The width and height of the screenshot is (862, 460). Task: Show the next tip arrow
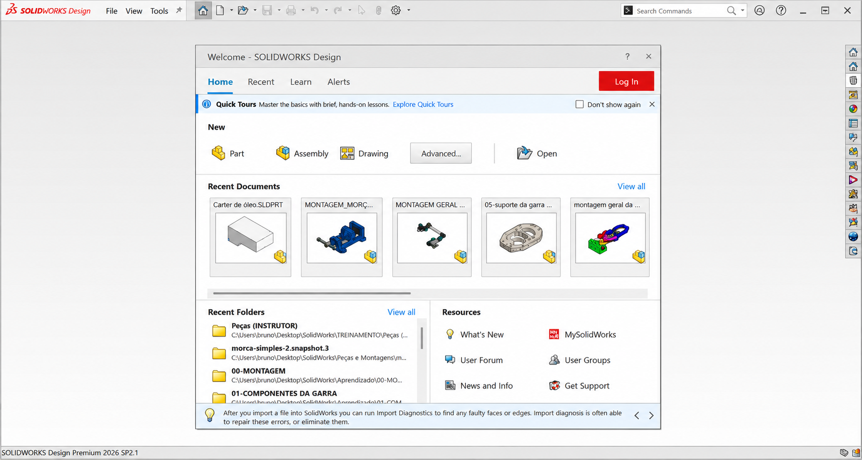[x=651, y=416]
